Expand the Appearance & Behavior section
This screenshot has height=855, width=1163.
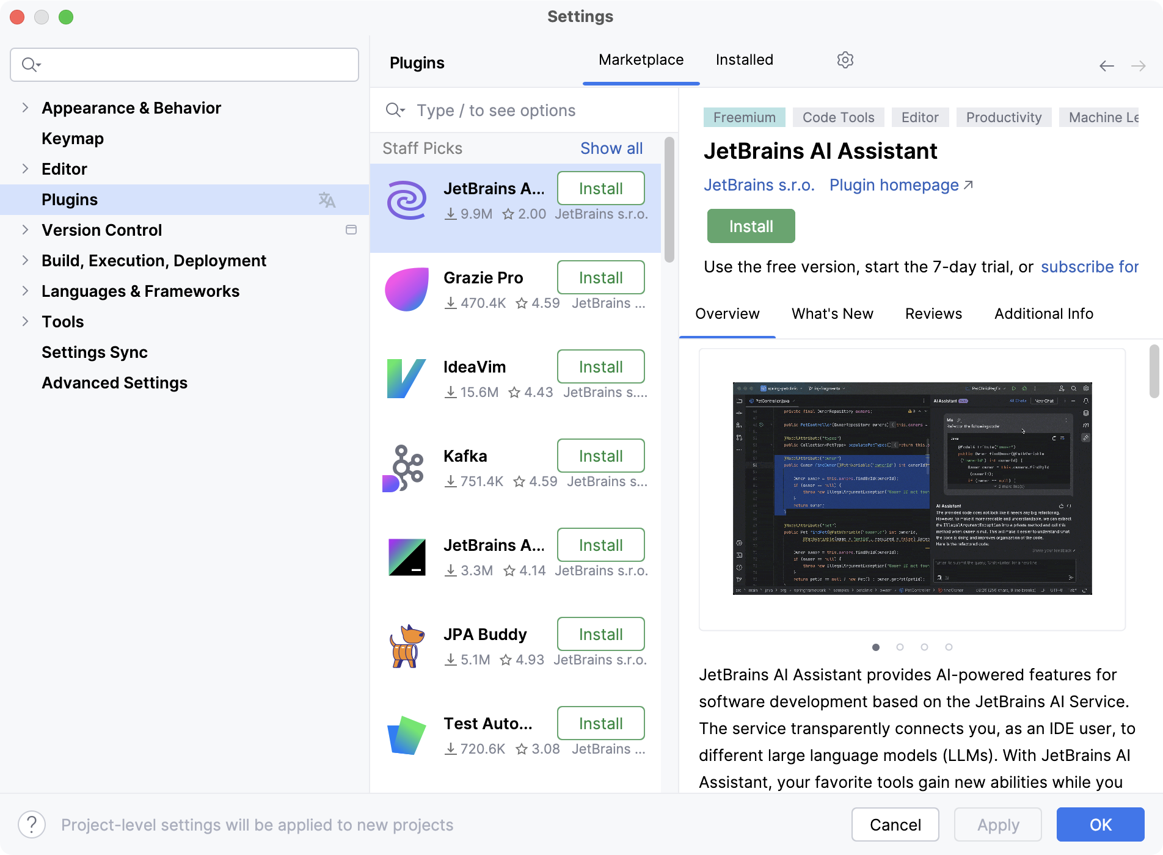[25, 107]
